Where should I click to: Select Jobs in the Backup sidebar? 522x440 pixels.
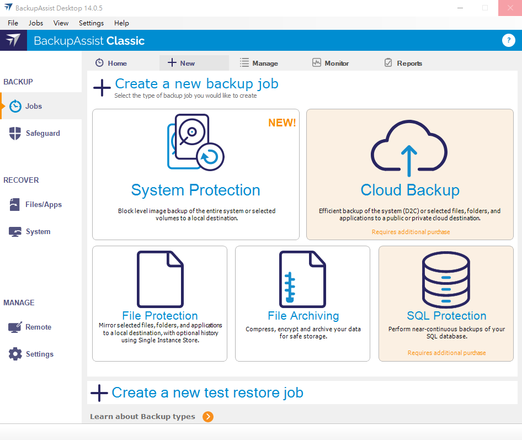tap(41, 106)
